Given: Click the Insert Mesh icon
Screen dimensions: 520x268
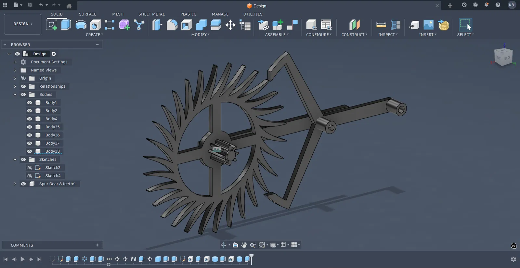Looking at the screenshot, I should pos(443,25).
